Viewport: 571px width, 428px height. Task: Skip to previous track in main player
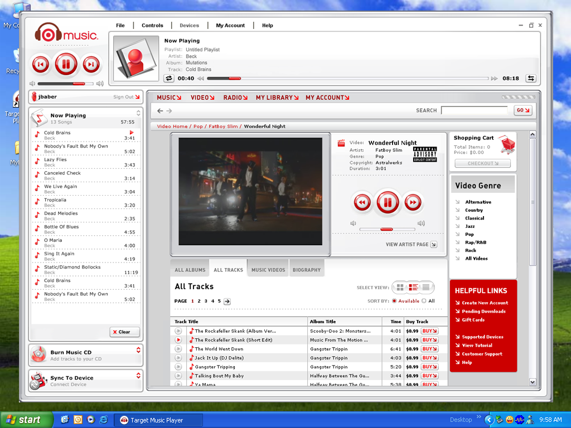[x=40, y=65]
